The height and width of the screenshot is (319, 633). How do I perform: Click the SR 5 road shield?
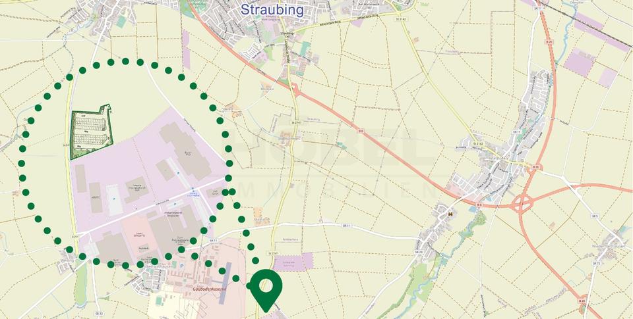pyautogui.click(x=595, y=216)
